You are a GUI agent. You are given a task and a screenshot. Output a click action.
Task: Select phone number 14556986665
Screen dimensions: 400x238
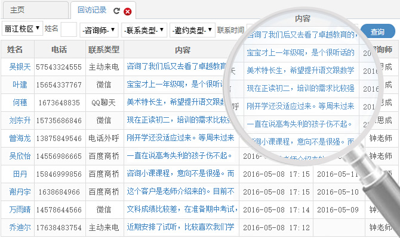pyautogui.click(x=59, y=156)
